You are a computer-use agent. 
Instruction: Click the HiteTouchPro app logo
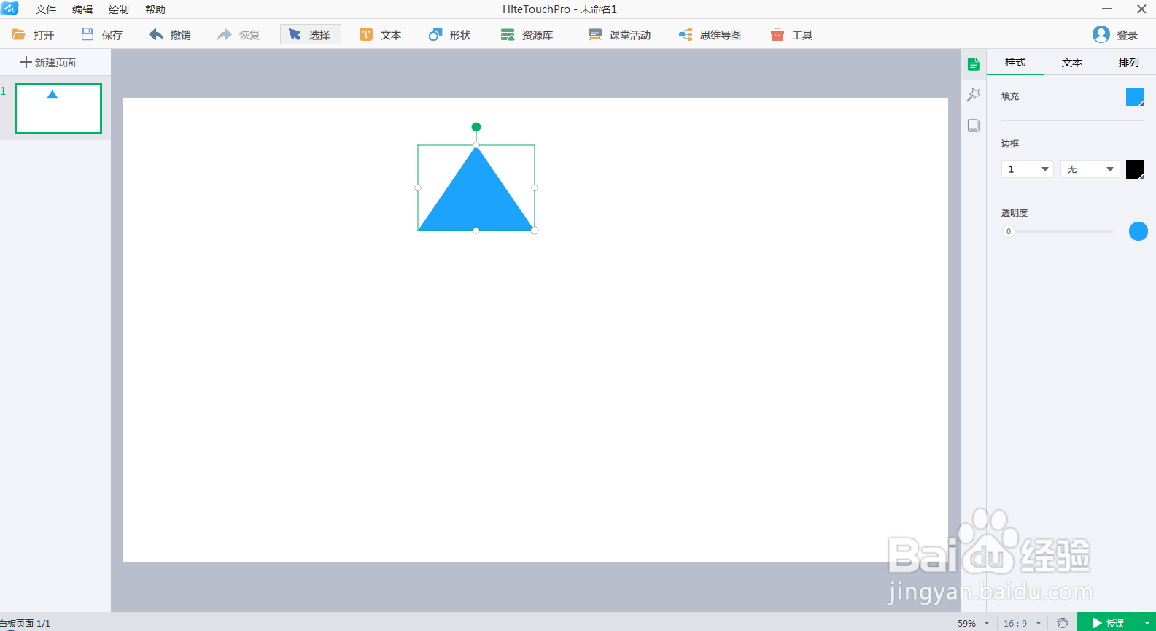pyautogui.click(x=9, y=9)
